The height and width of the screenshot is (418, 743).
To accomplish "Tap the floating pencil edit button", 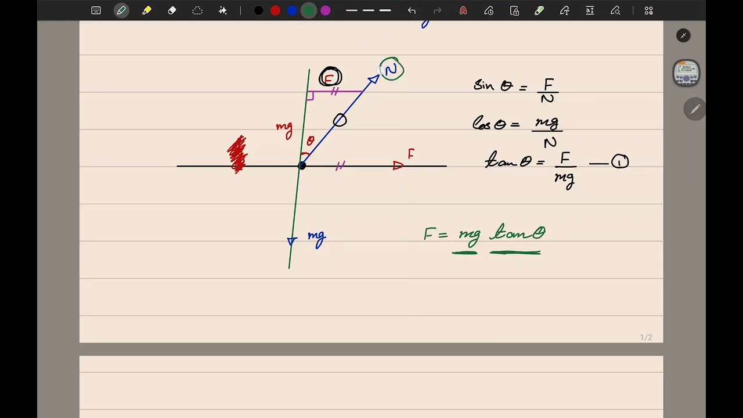I will 695,109.
